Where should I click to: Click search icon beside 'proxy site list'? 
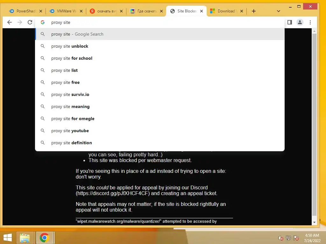click(x=43, y=70)
